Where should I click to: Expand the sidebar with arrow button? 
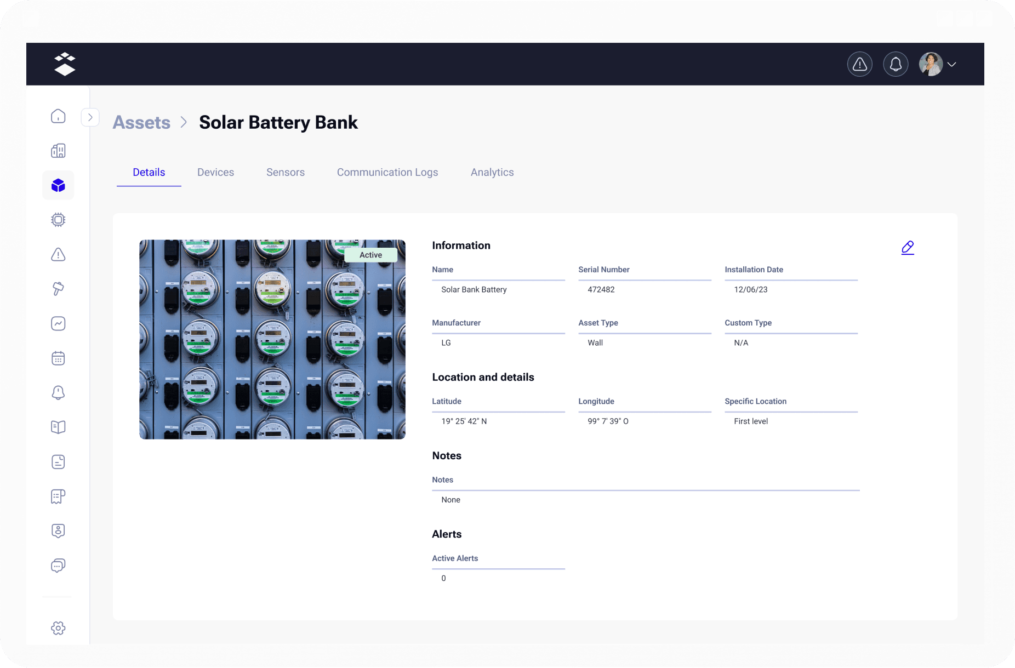90,117
